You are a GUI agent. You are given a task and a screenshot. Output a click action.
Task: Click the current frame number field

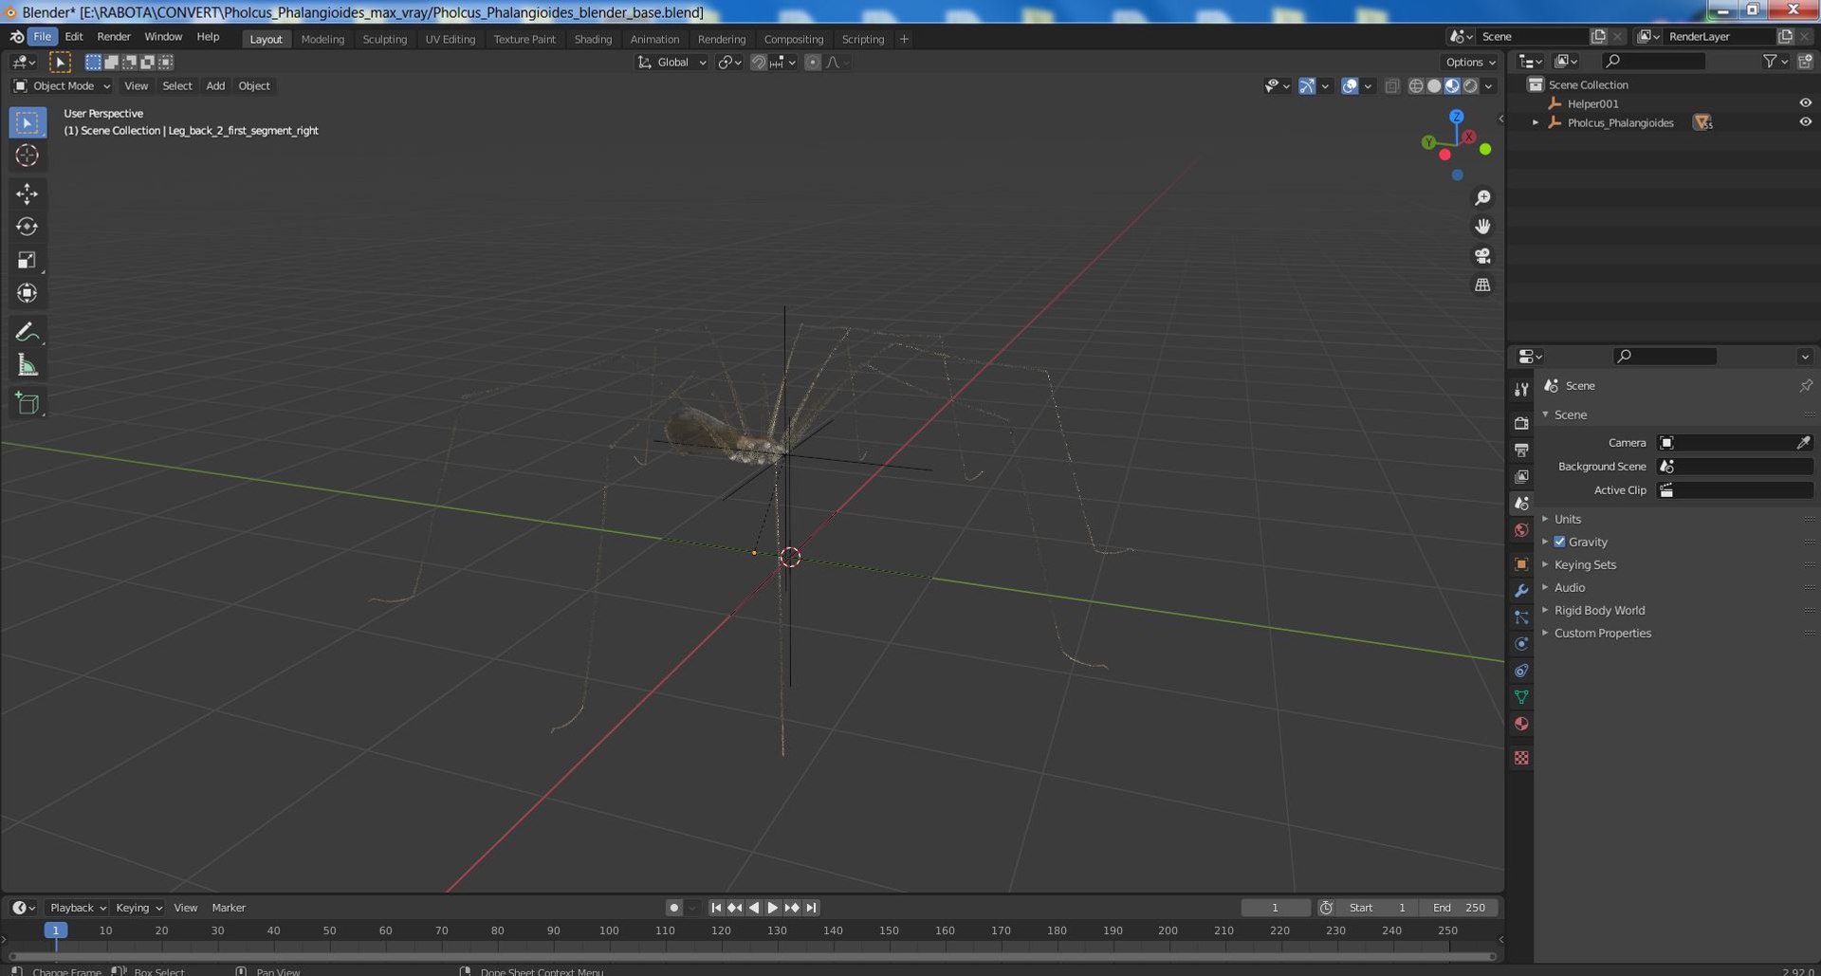click(1276, 908)
